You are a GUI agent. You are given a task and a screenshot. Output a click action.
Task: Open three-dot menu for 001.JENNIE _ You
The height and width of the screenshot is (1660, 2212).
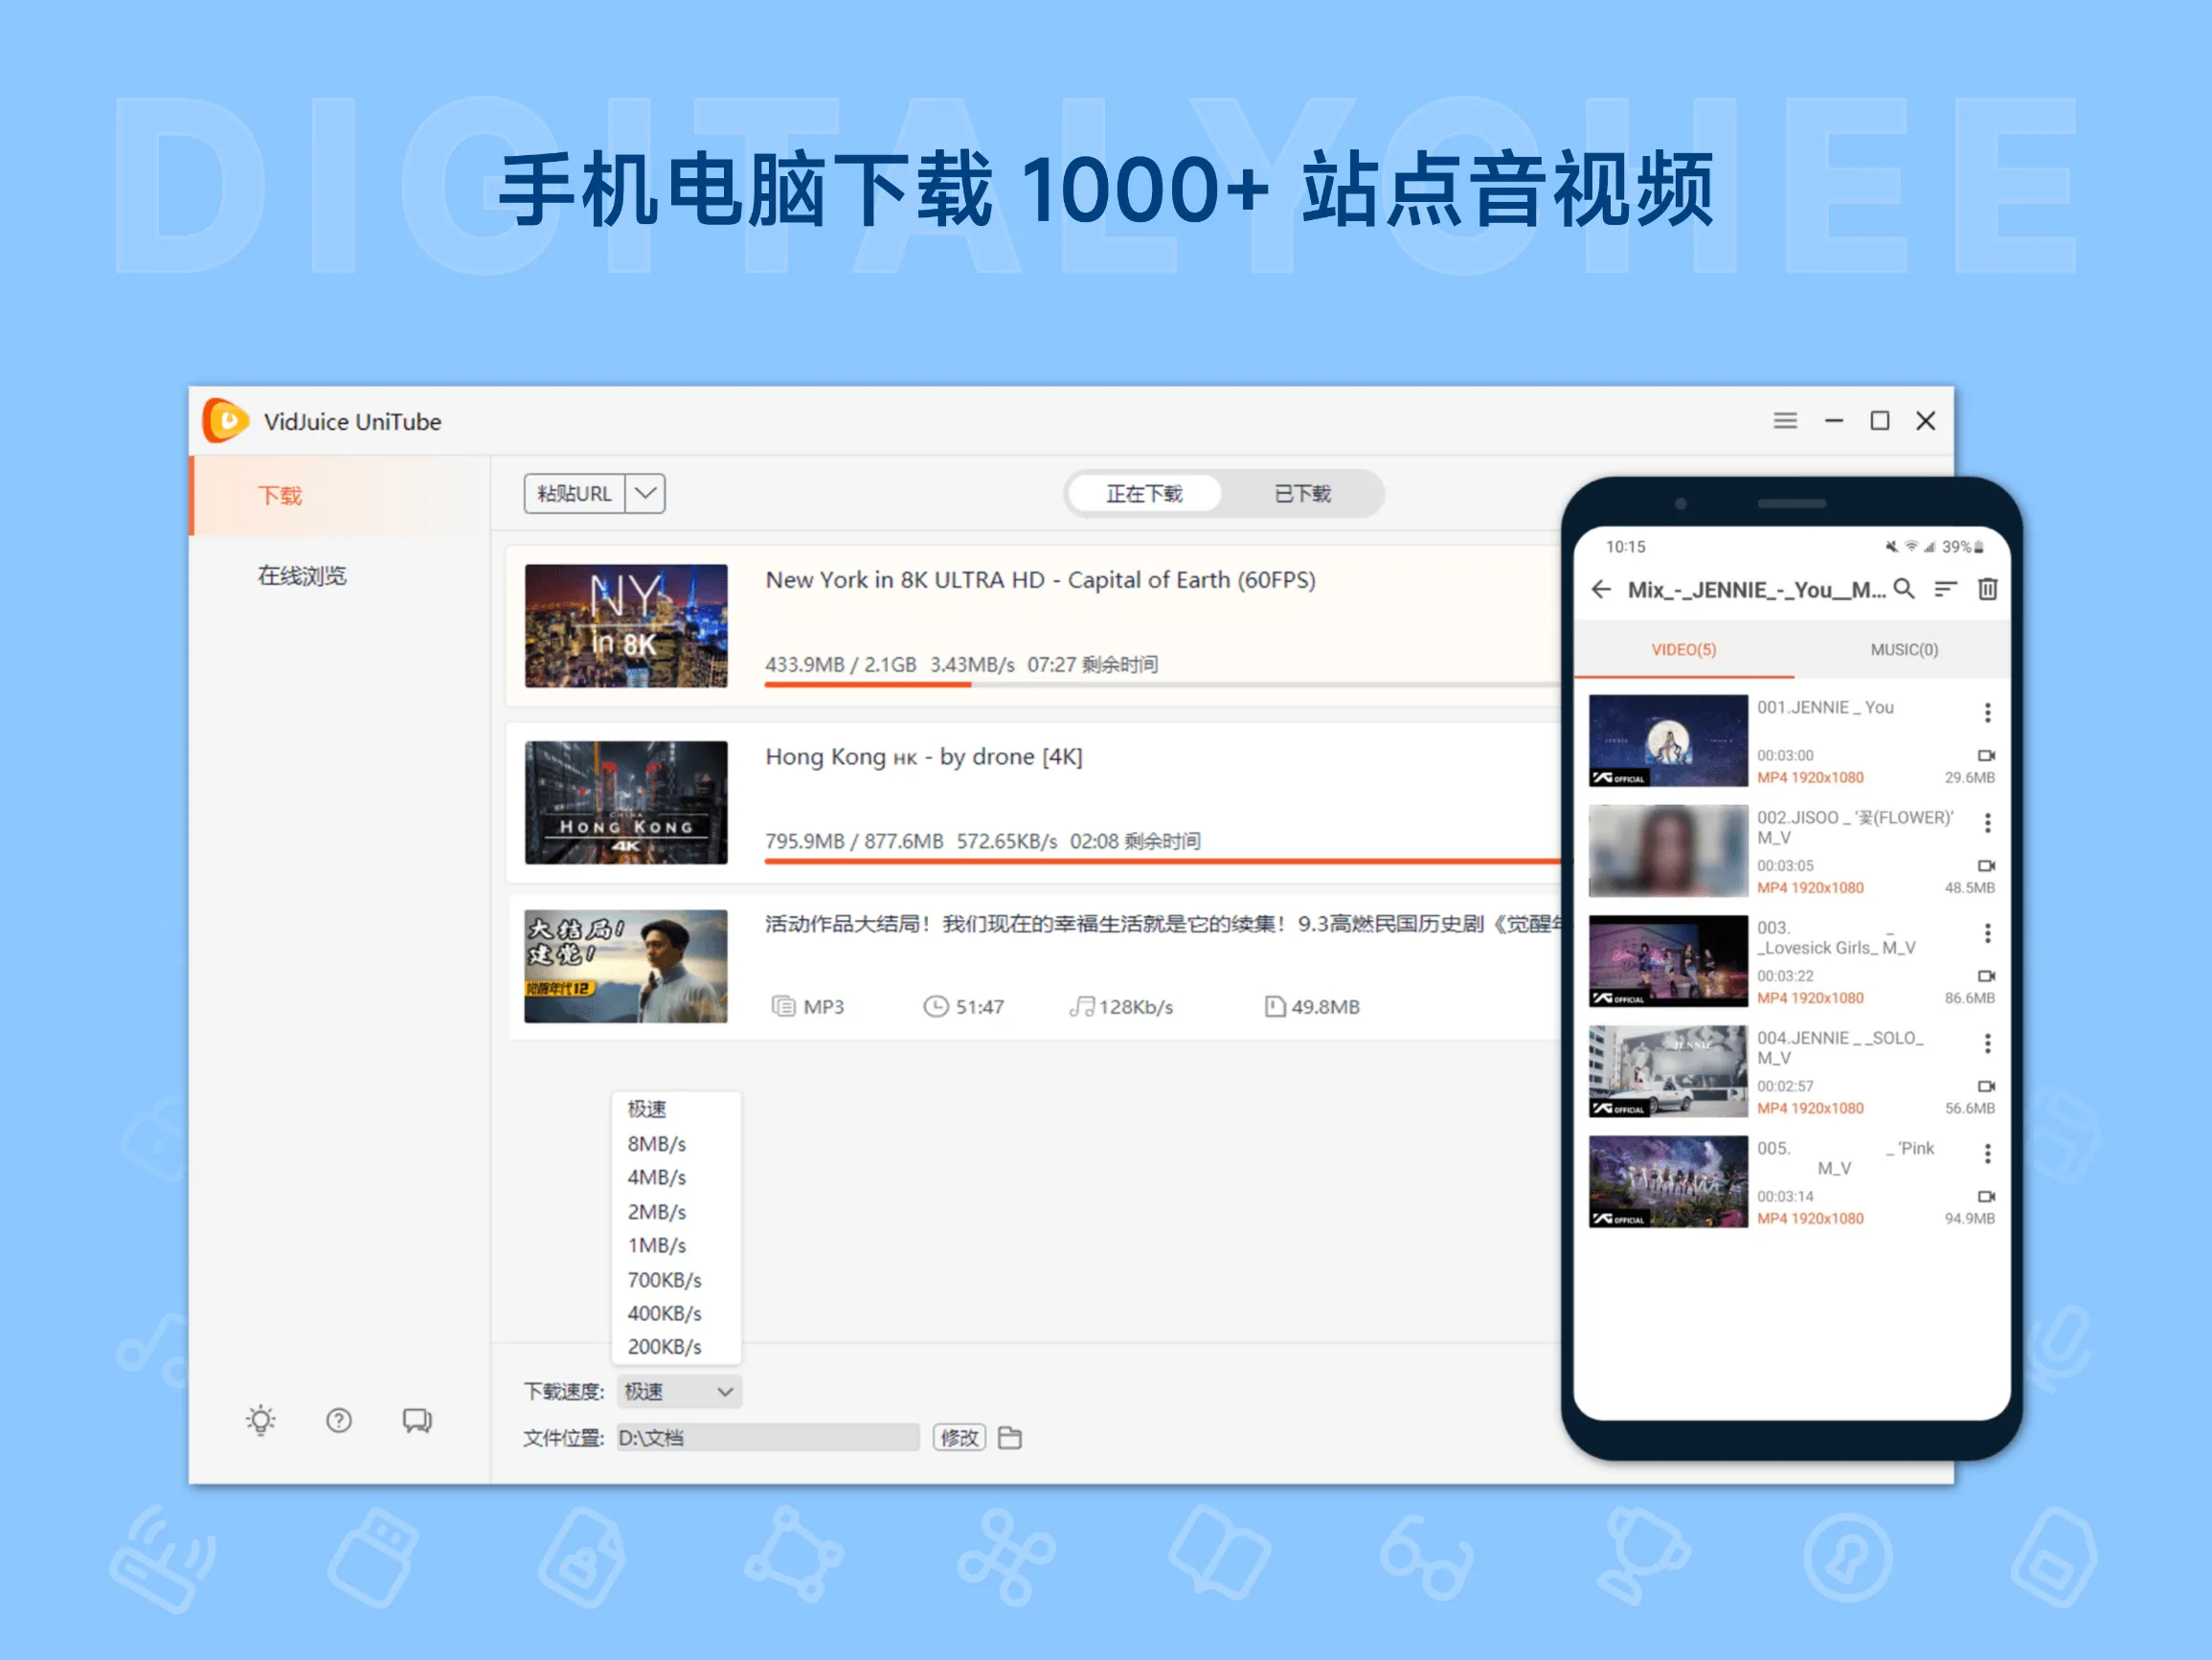(1988, 712)
